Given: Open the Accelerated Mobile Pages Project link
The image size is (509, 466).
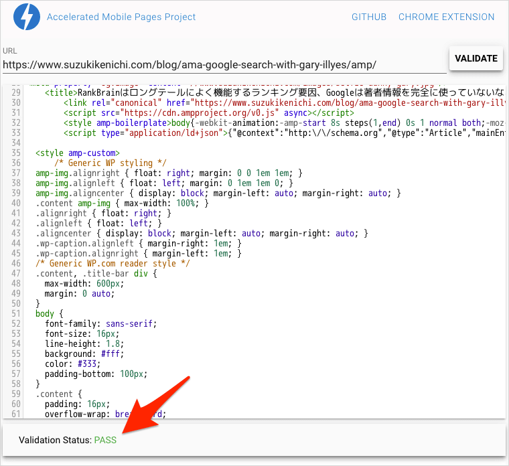Looking at the screenshot, I should [121, 17].
